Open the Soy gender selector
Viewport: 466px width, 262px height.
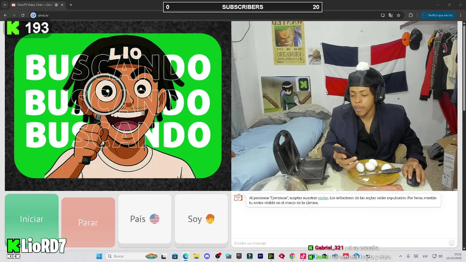point(201,219)
